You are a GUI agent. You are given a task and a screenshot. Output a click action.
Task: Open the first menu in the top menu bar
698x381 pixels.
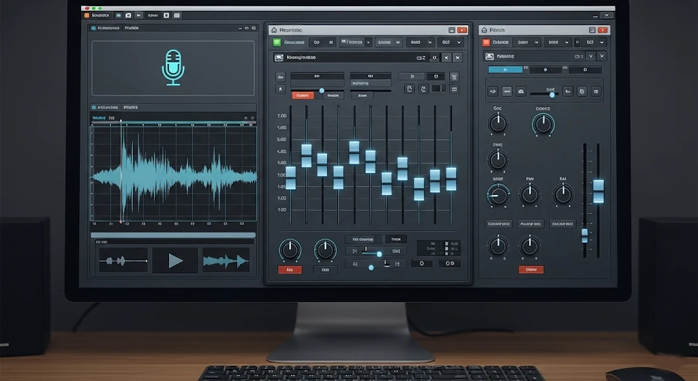(100, 15)
